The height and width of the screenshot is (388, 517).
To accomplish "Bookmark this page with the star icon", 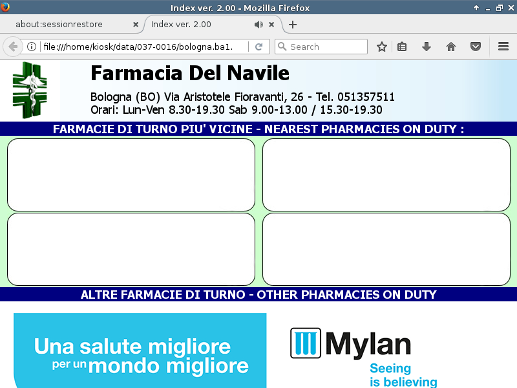I will click(382, 47).
